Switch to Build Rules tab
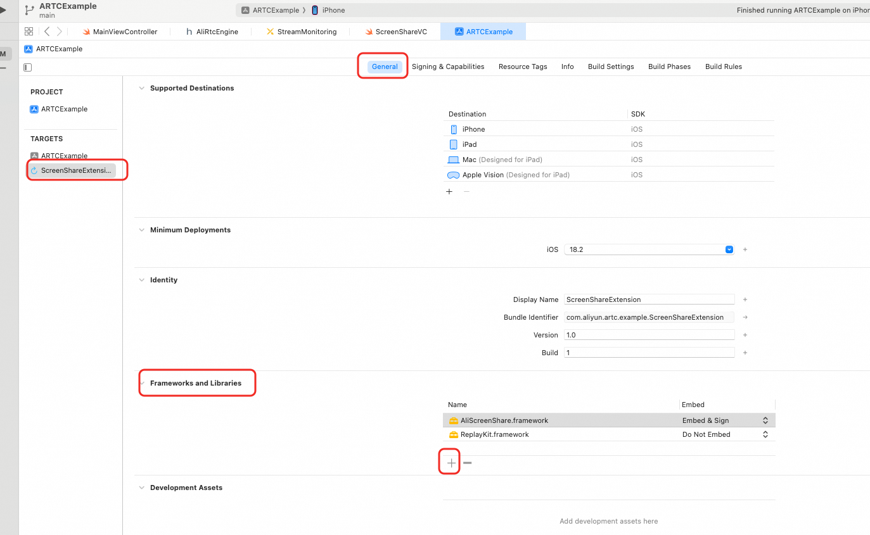The height and width of the screenshot is (535, 870). point(724,66)
